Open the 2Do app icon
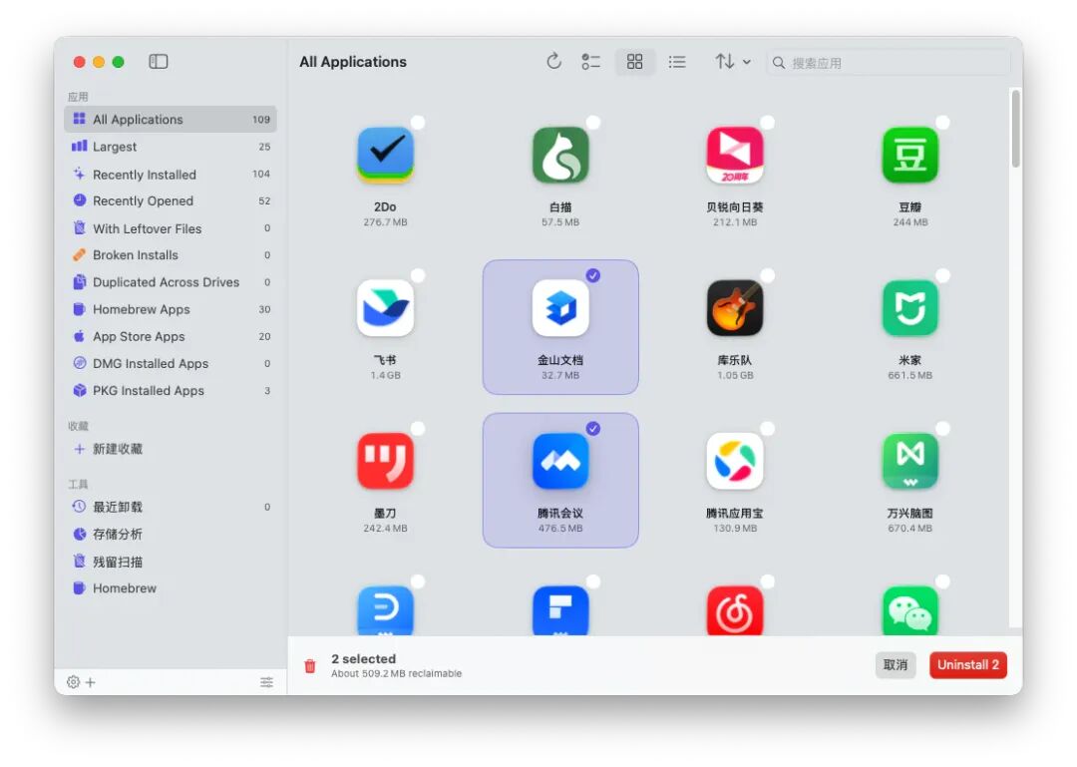 click(385, 155)
